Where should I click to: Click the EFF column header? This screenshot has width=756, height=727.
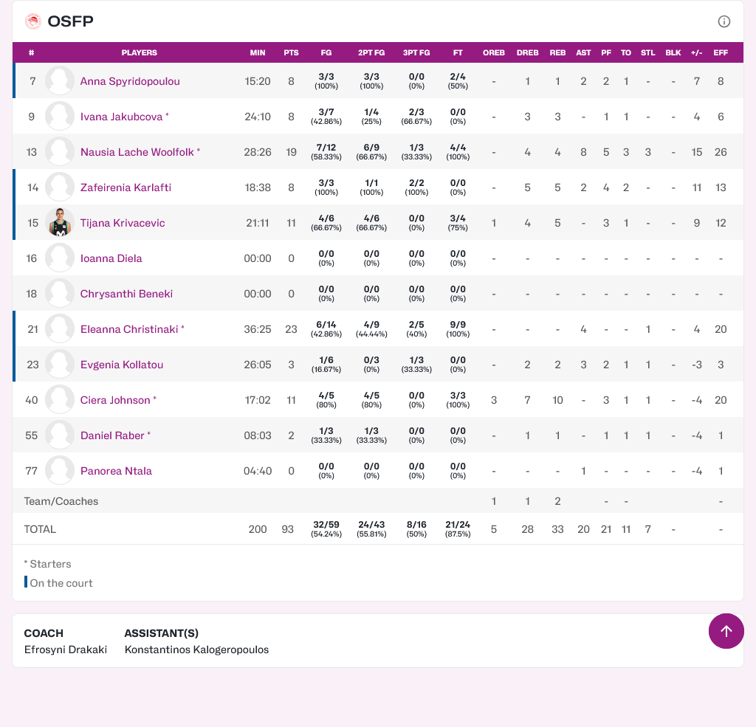pos(721,53)
